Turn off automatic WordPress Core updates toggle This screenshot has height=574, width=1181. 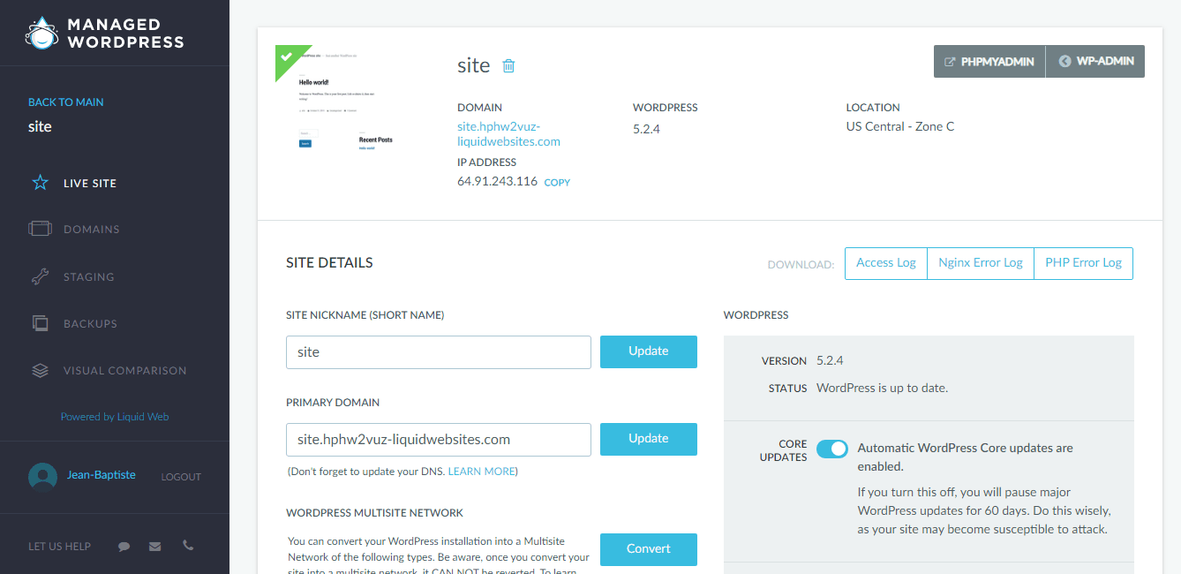[831, 449]
